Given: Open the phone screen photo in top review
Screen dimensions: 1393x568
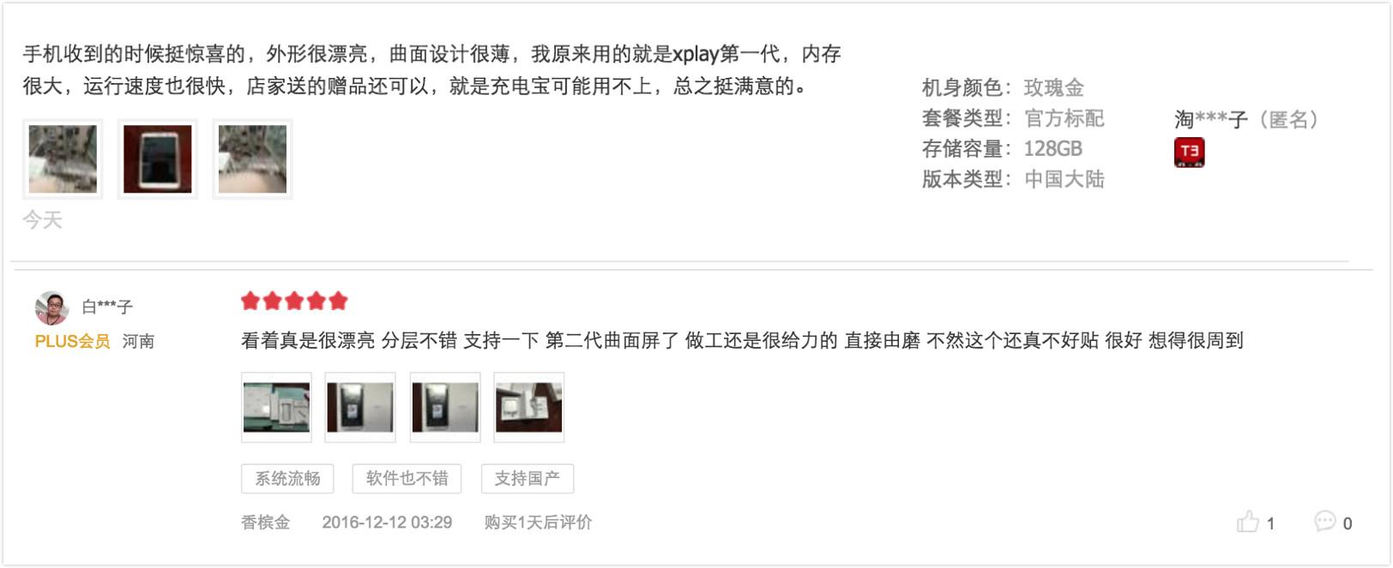Looking at the screenshot, I should tap(158, 159).
